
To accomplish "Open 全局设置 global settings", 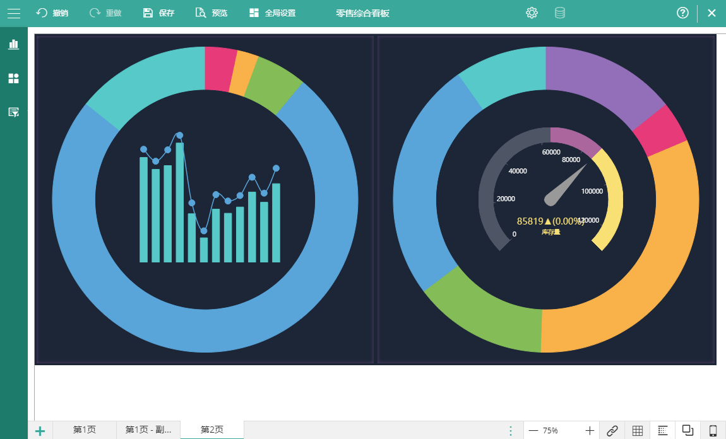I will point(272,13).
